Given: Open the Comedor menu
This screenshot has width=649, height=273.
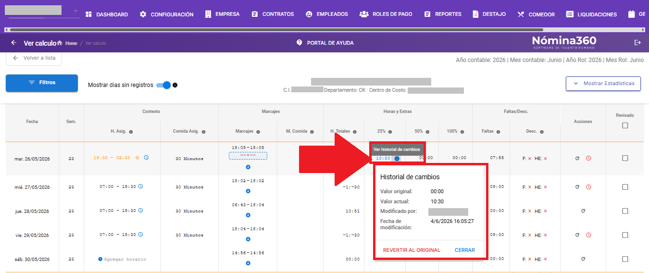Looking at the screenshot, I should pos(536,14).
